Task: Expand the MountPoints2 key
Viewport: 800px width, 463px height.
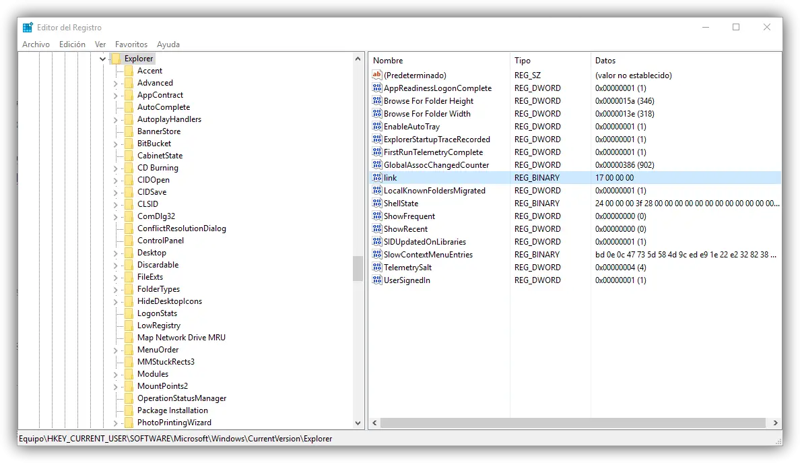Action: (x=115, y=387)
